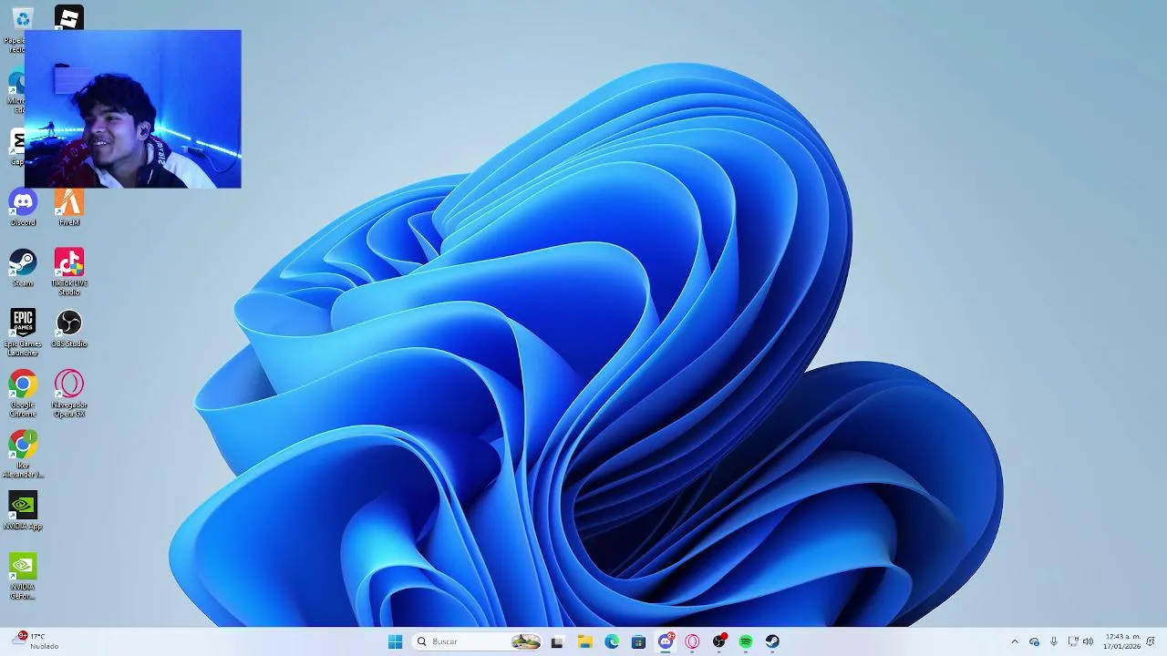Select Epic Games Launcher desktop icon
The width and height of the screenshot is (1167, 656).
coord(23,333)
